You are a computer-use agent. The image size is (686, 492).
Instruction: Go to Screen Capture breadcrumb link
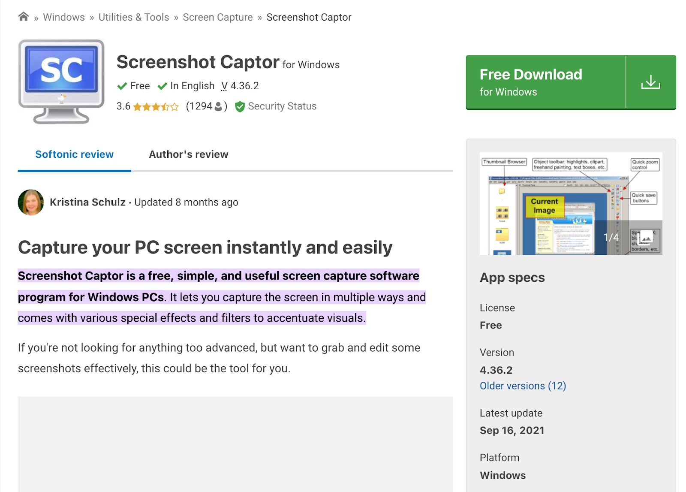coord(218,17)
